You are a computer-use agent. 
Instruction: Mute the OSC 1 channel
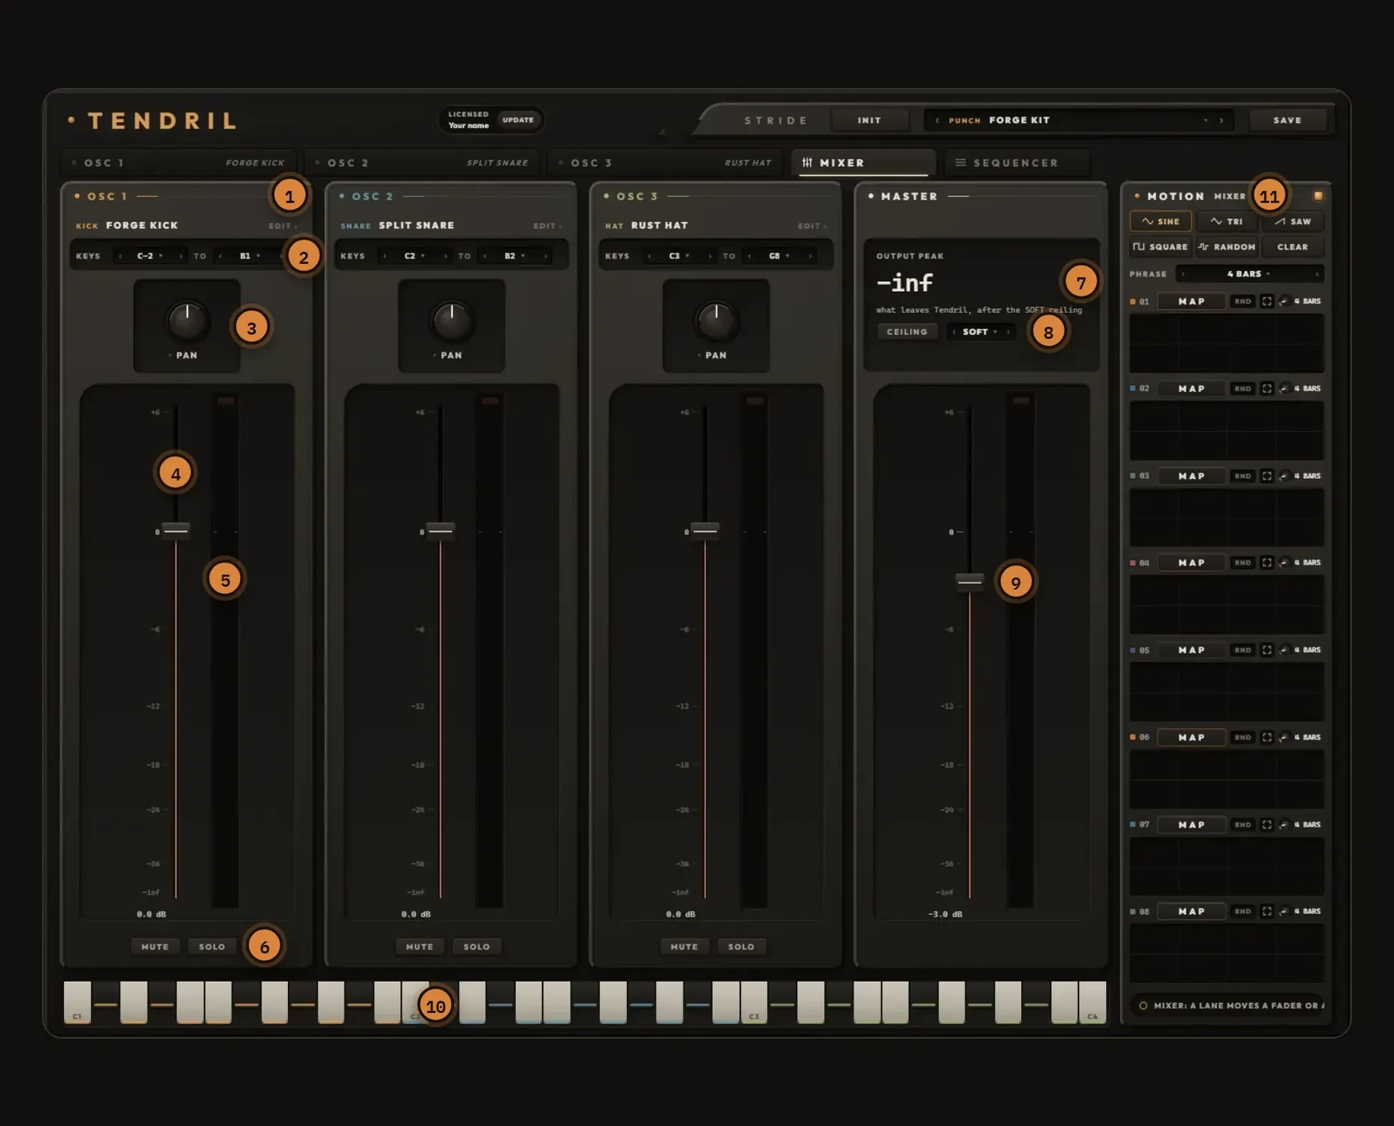(x=155, y=947)
